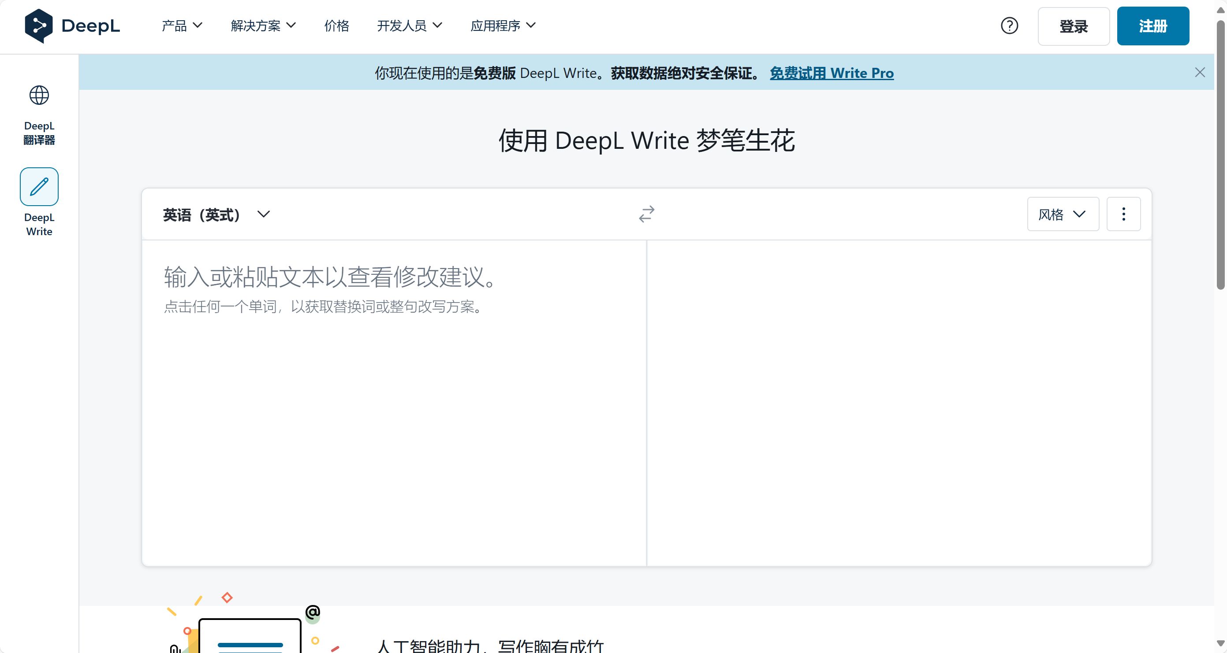Open the three-dot more options button
1227x653 pixels.
(x=1123, y=214)
